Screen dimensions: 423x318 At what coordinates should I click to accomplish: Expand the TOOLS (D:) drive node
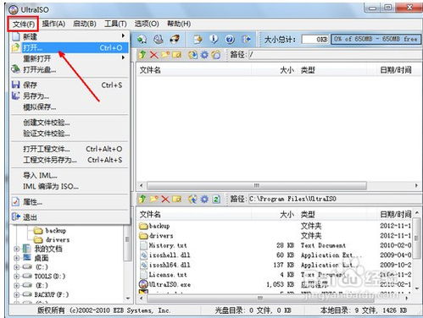coord(17,277)
